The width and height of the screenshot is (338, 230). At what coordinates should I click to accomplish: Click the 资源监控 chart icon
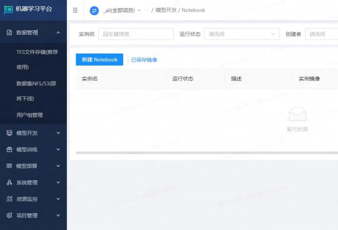click(x=10, y=199)
